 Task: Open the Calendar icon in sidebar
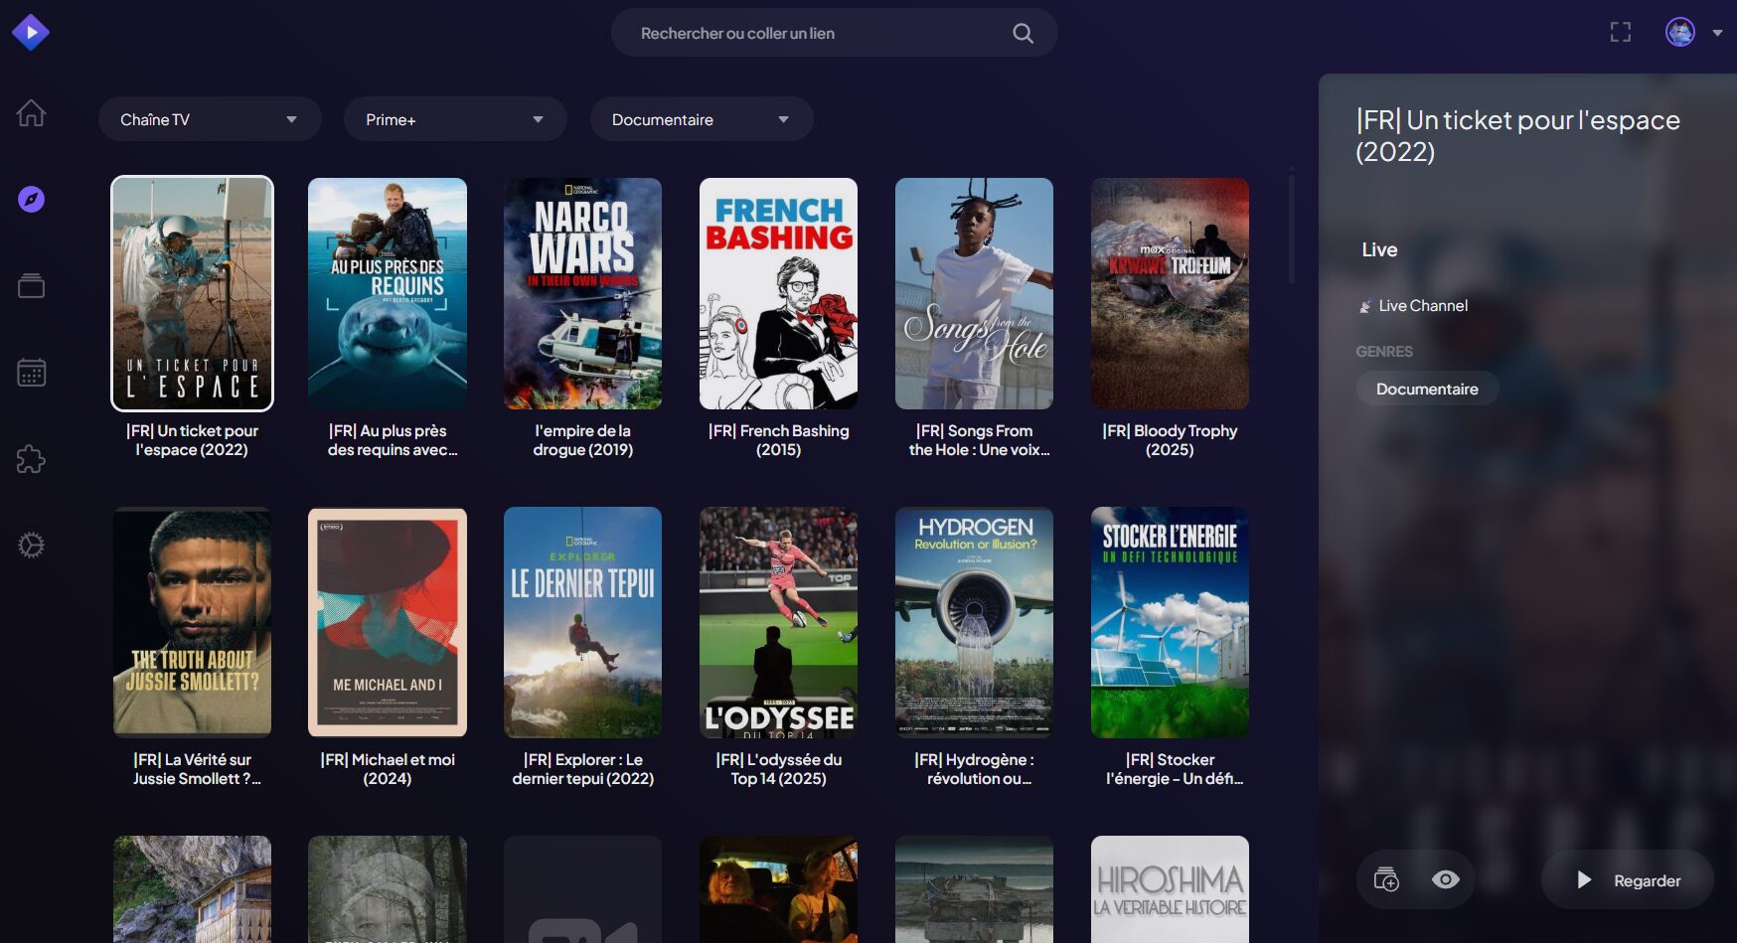(x=31, y=373)
